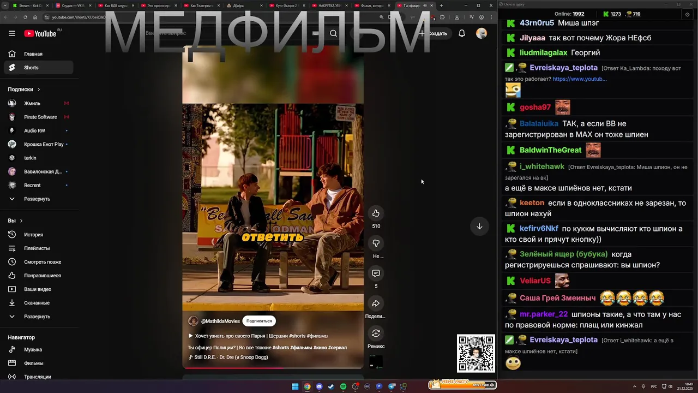The image size is (698, 393).
Task: Switch to Студия — VK browser tab
Action: (73, 5)
